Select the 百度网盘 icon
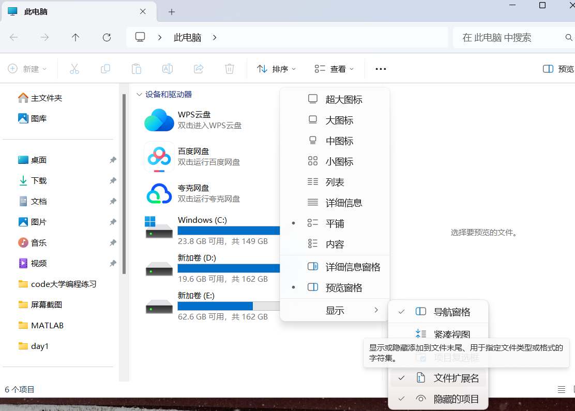 click(159, 157)
